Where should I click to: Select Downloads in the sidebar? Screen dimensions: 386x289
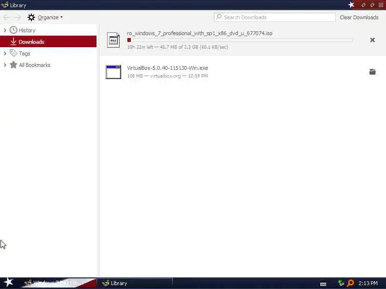pos(48,41)
